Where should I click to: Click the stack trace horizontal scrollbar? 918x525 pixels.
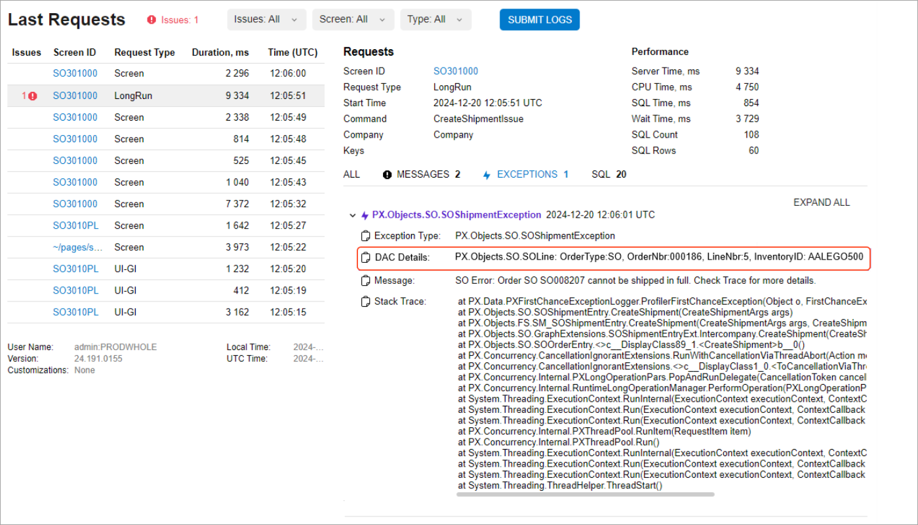[x=585, y=494]
